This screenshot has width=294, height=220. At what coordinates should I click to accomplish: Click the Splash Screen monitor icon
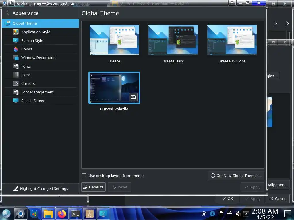16,101
